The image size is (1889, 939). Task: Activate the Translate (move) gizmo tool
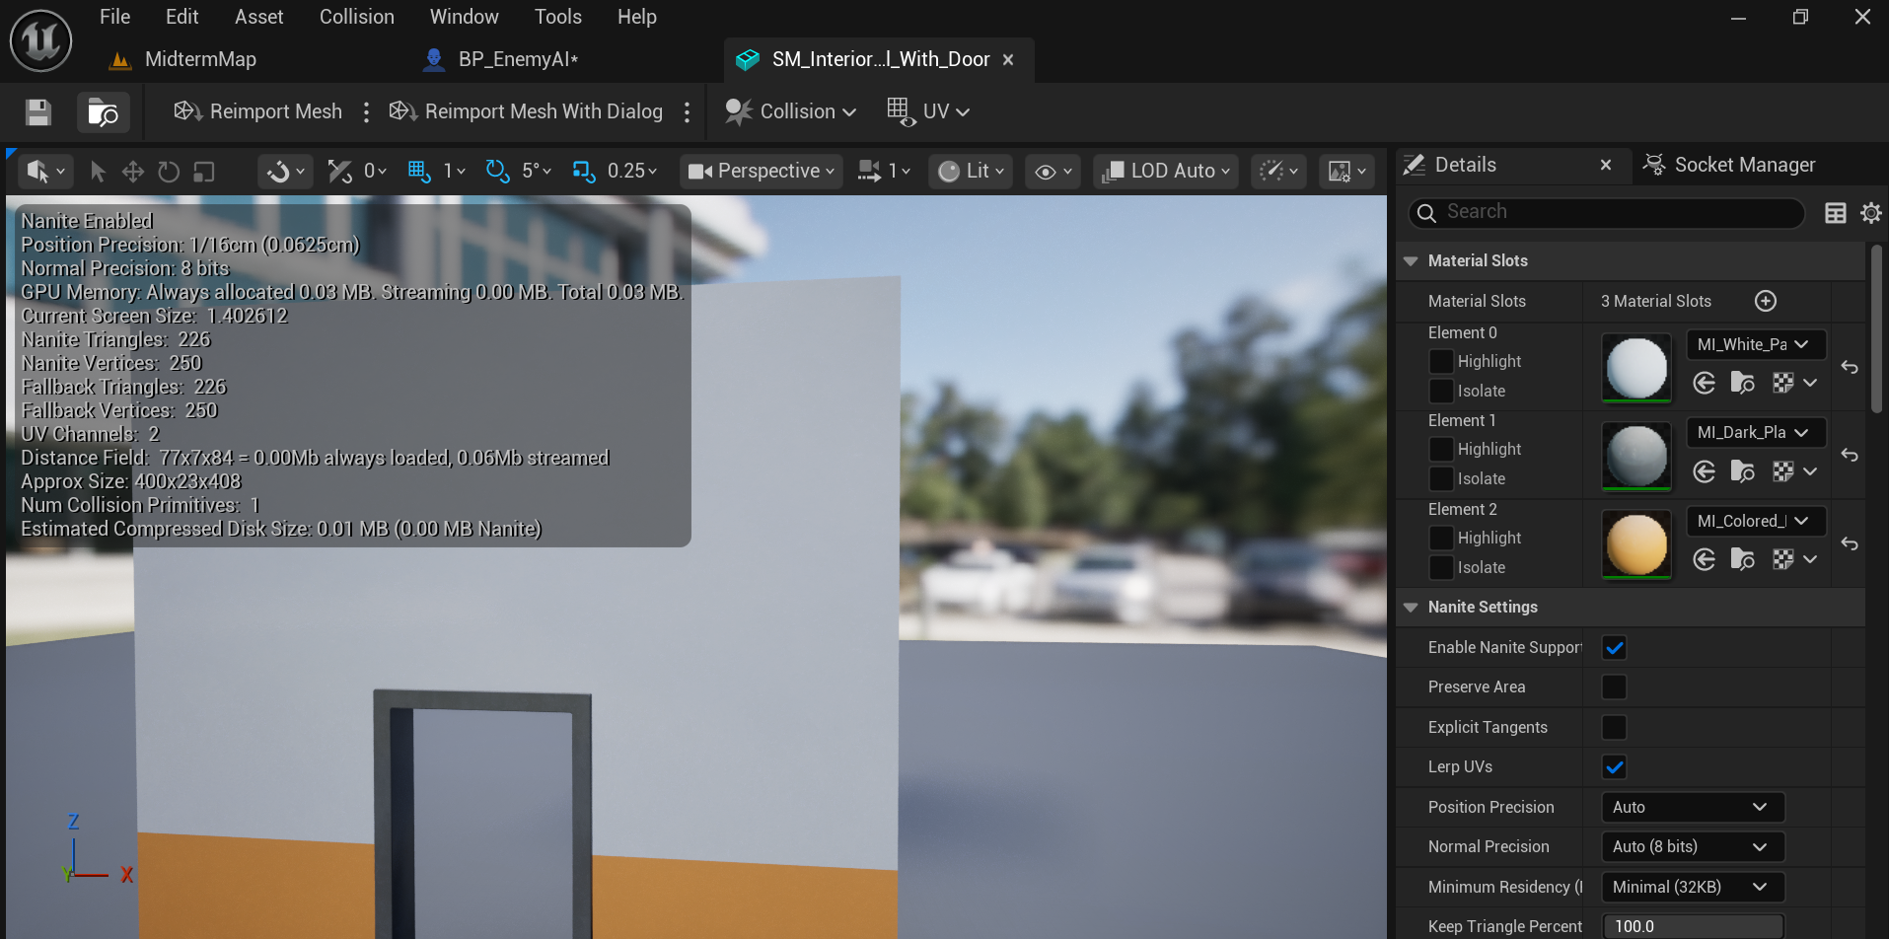click(x=132, y=172)
